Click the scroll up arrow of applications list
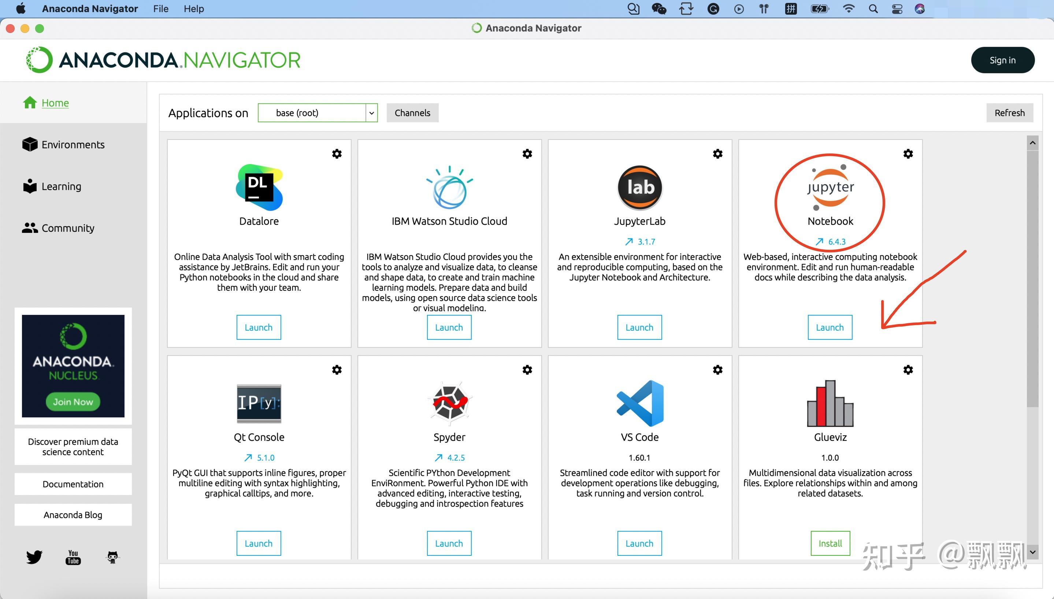 1032,143
